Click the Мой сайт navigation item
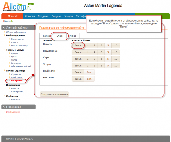The height and width of the screenshot is (142, 171). (x=13, y=16)
